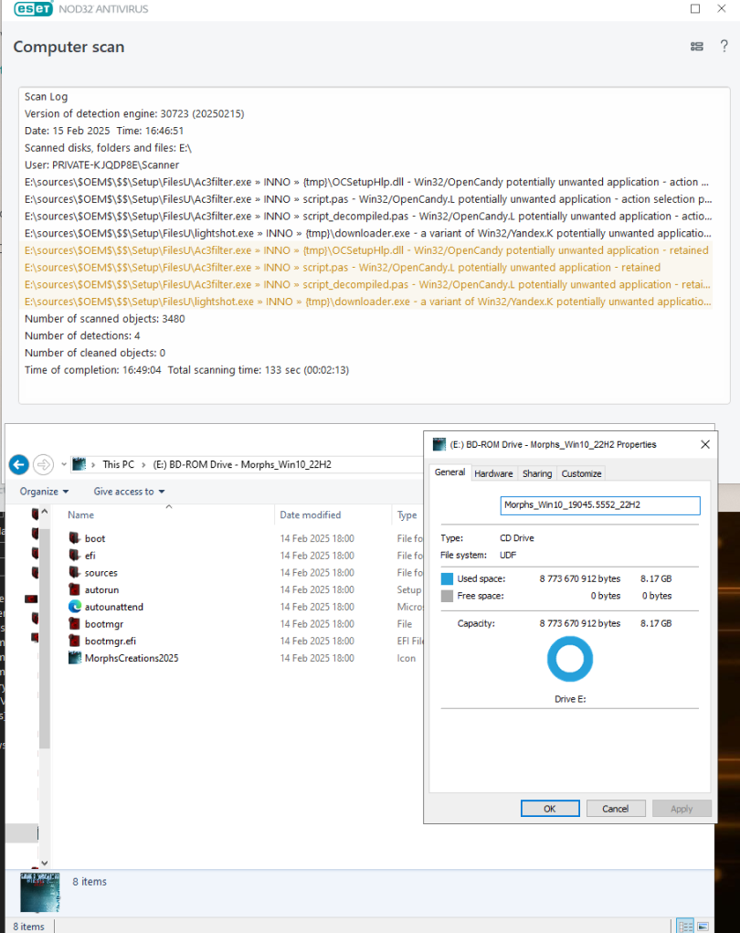This screenshot has height=933, width=740.
Task: Click the highlighted script.pas OpenCandy.L retained line
Action: pyautogui.click(x=343, y=268)
